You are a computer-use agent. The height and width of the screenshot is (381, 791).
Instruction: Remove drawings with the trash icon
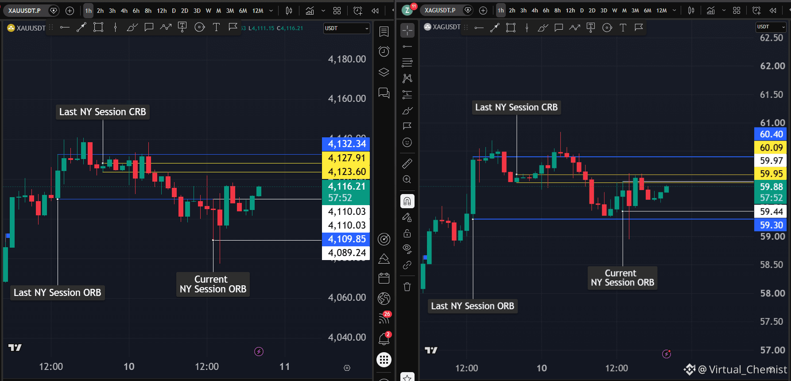tap(407, 287)
